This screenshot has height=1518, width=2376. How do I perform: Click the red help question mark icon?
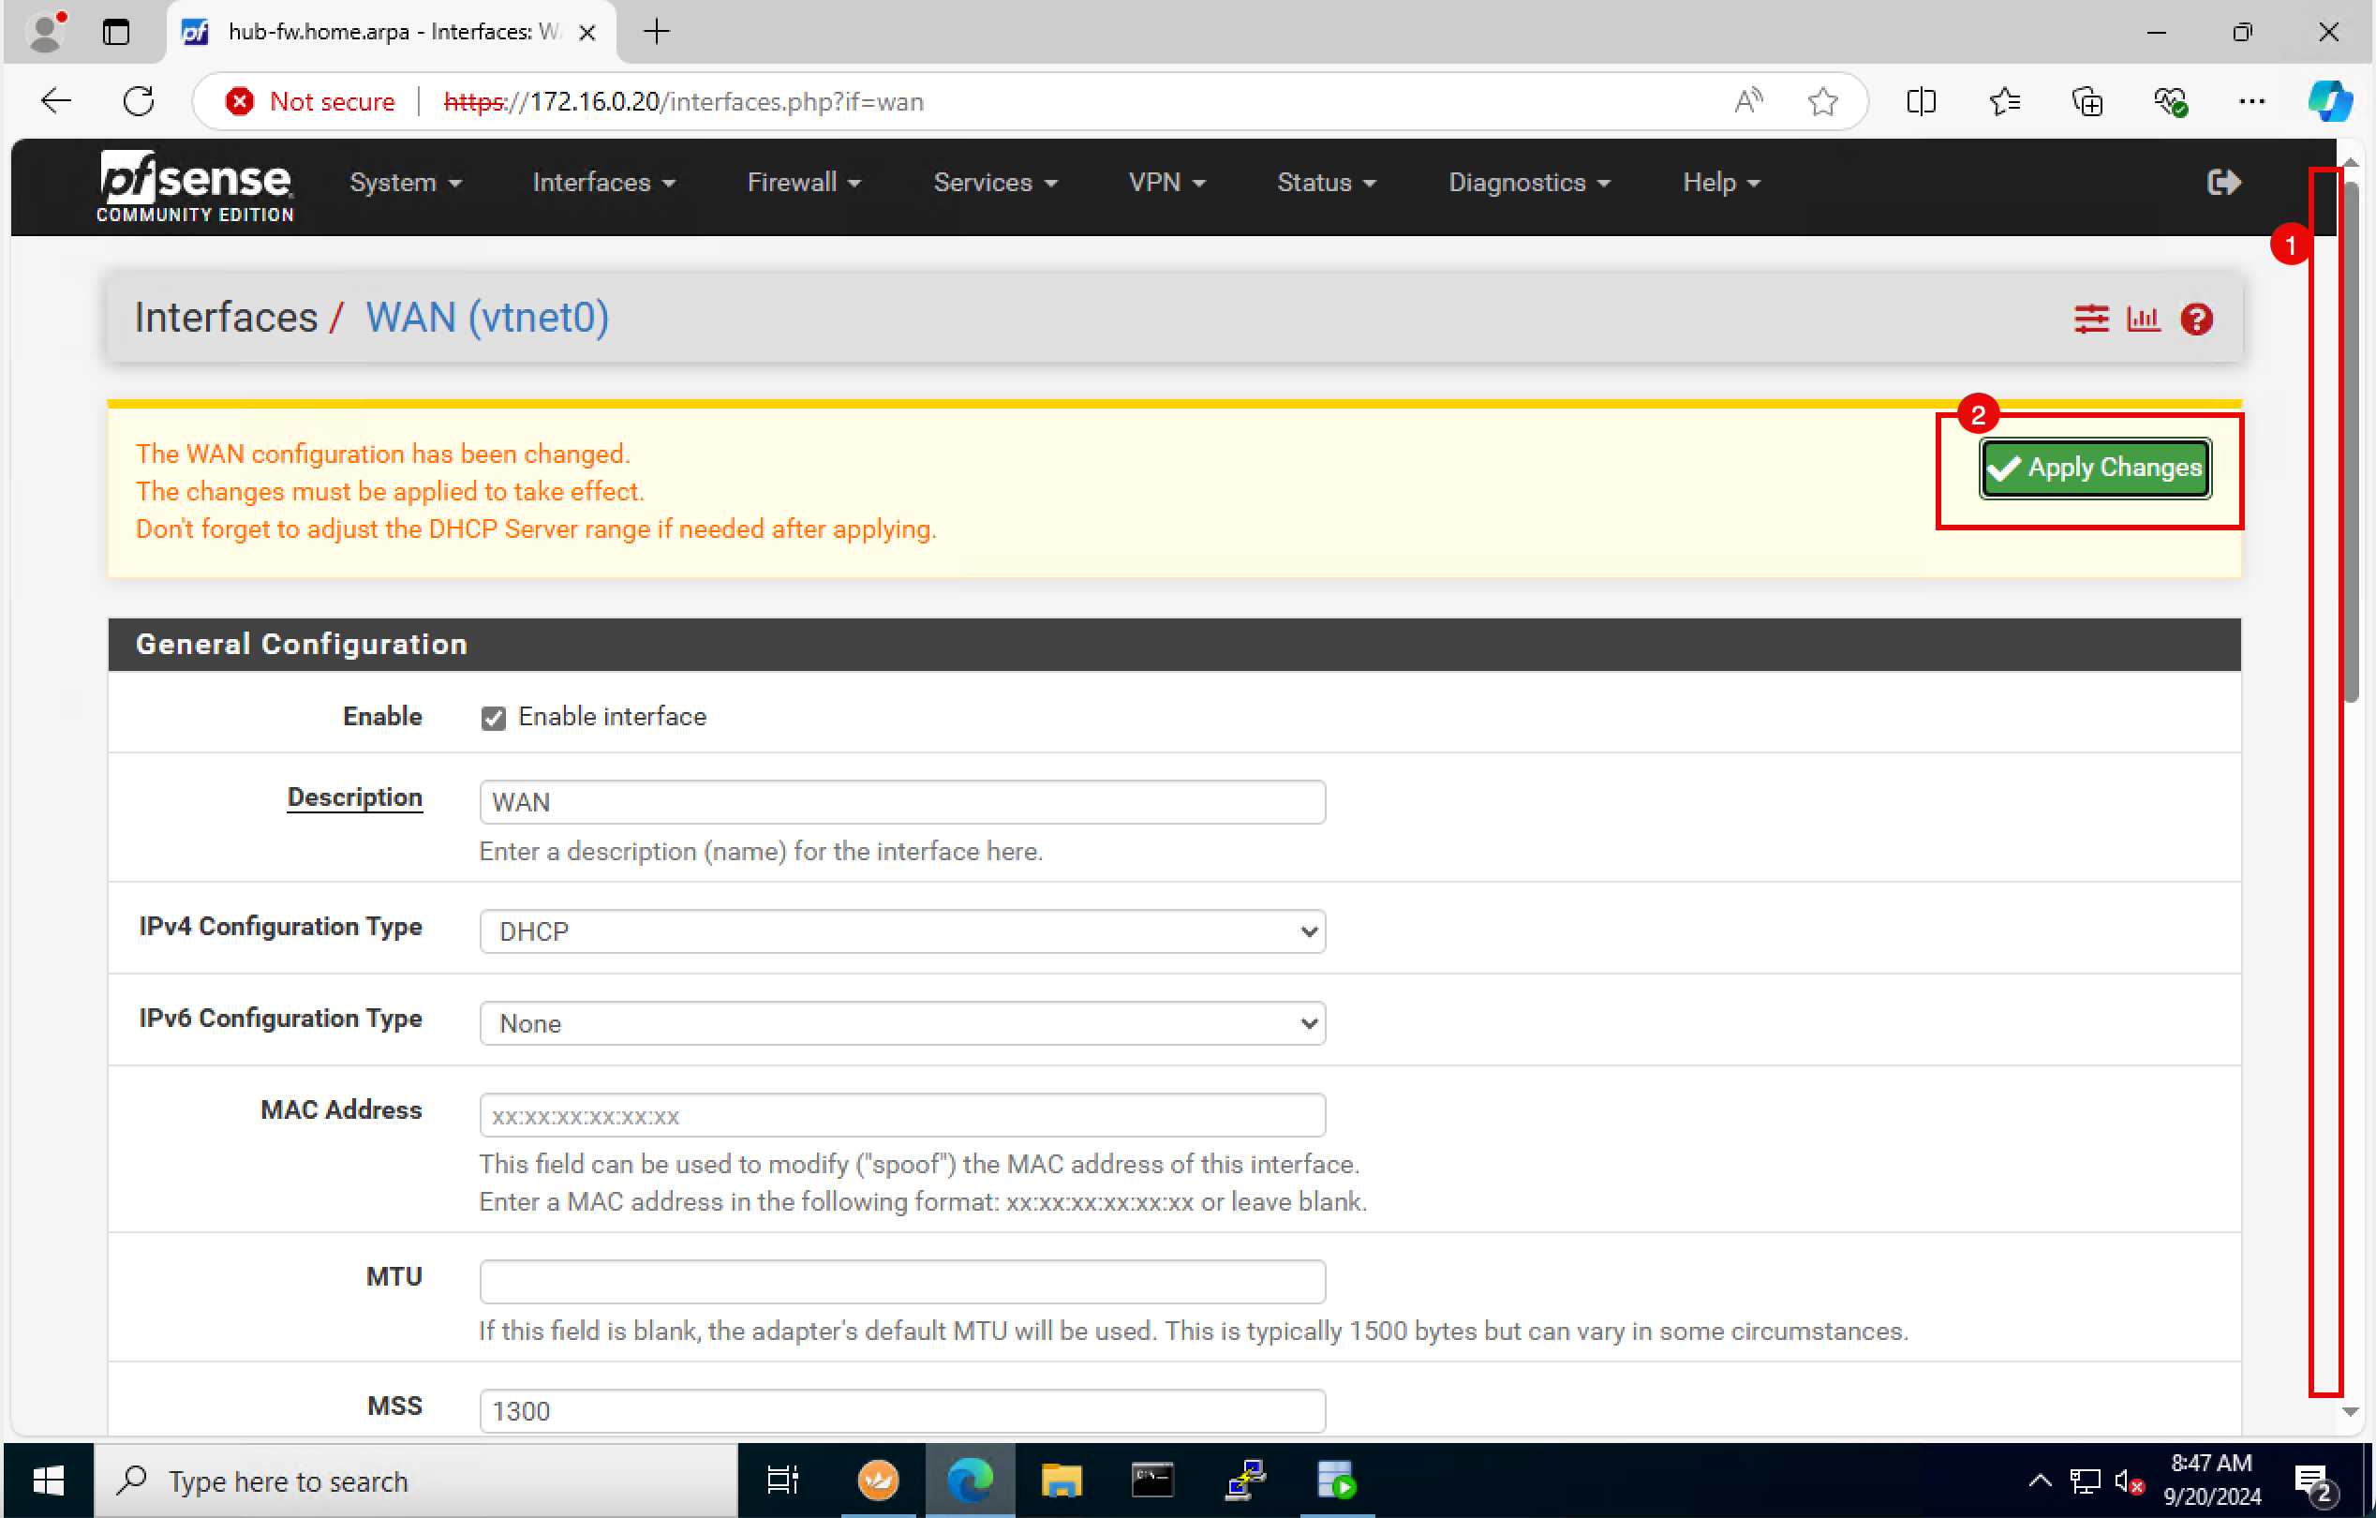coord(2196,319)
